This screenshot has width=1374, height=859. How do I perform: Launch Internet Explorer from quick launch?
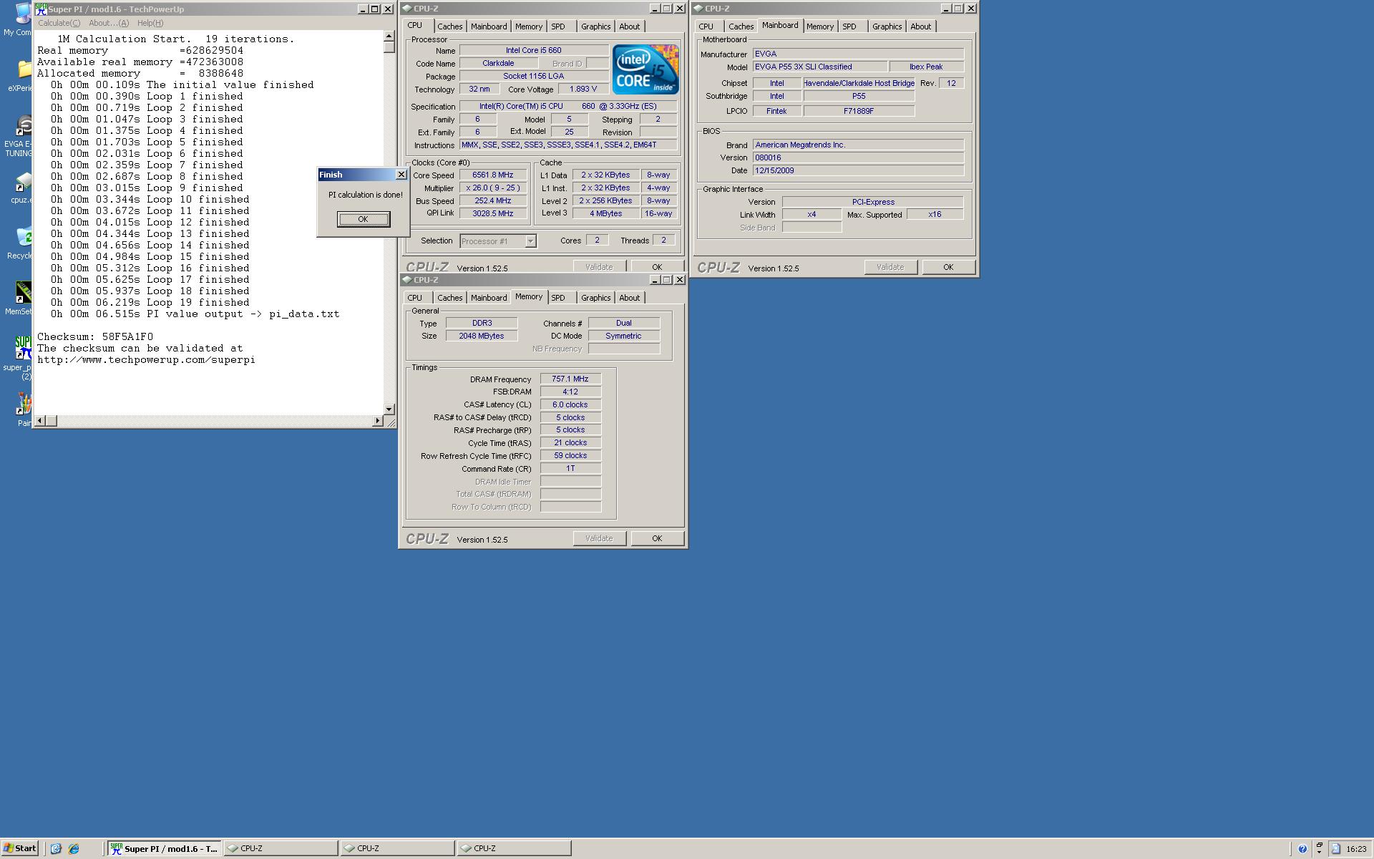(73, 849)
